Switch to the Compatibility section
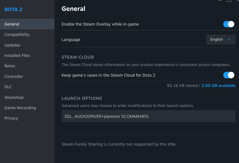Screen dimensions: 239x163 click(27, 35)
